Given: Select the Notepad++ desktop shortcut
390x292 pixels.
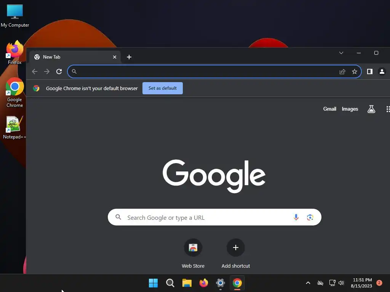Looking at the screenshot, I should [14, 127].
